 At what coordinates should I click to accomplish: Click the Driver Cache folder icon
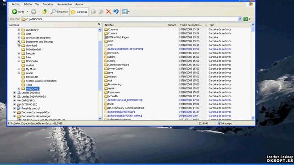[106, 69]
